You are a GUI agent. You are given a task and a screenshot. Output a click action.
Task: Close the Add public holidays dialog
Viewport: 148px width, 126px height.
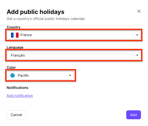tap(139, 11)
